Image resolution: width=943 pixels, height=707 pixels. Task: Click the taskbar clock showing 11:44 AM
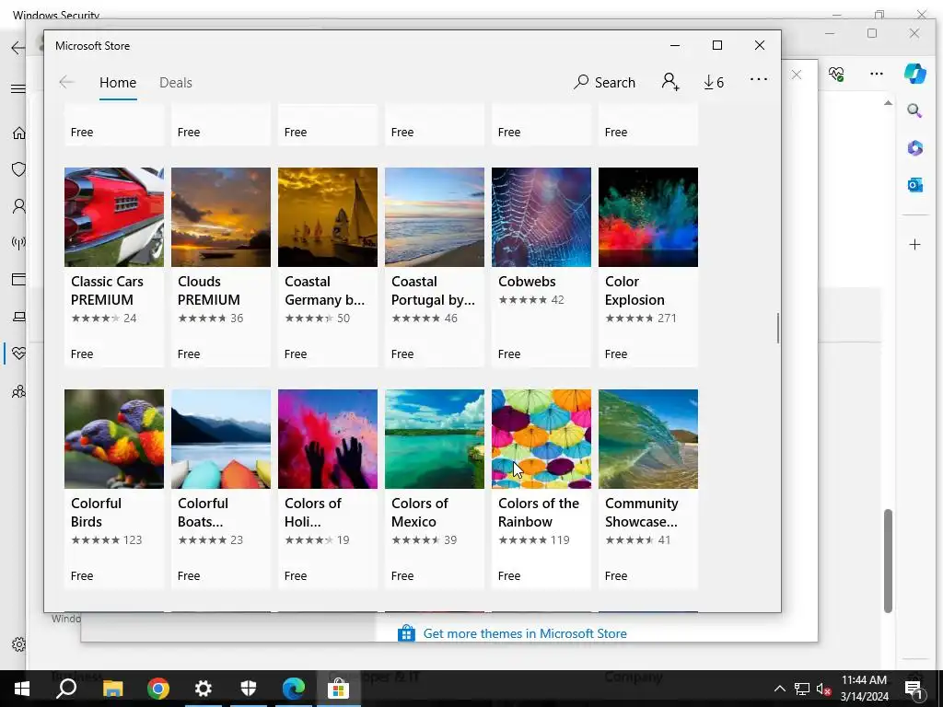(864, 689)
